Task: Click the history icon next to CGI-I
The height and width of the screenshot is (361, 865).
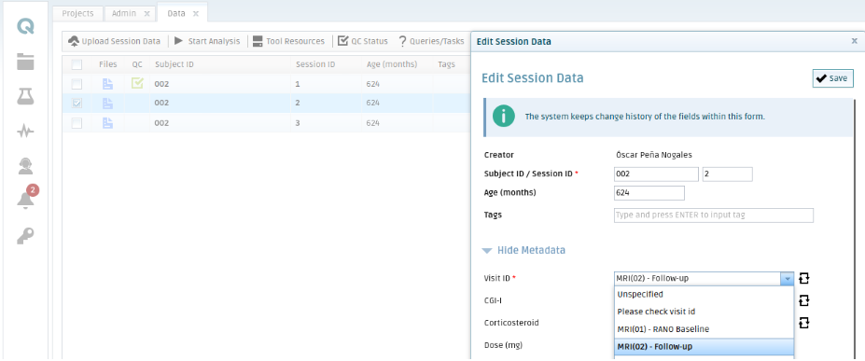Action: pyautogui.click(x=803, y=300)
